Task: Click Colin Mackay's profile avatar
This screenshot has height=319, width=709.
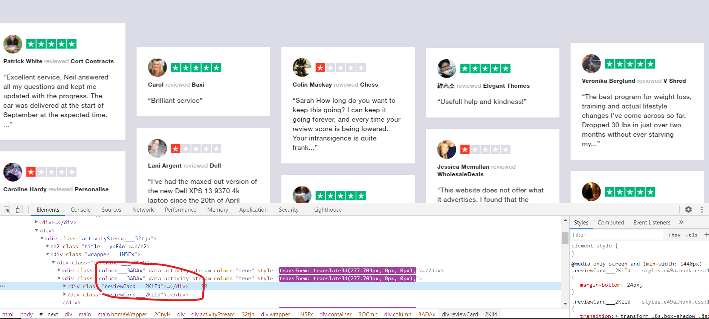Action: 302,67
